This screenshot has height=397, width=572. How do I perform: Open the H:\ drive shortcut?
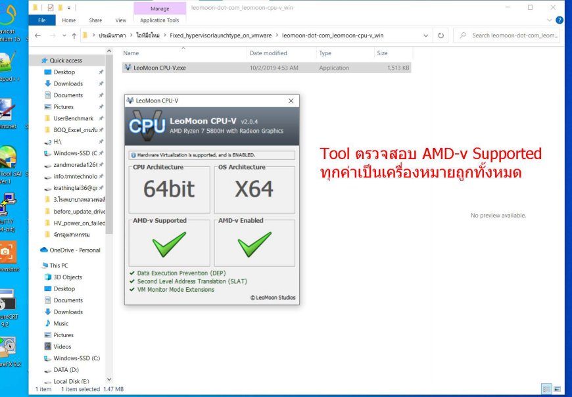(x=57, y=141)
